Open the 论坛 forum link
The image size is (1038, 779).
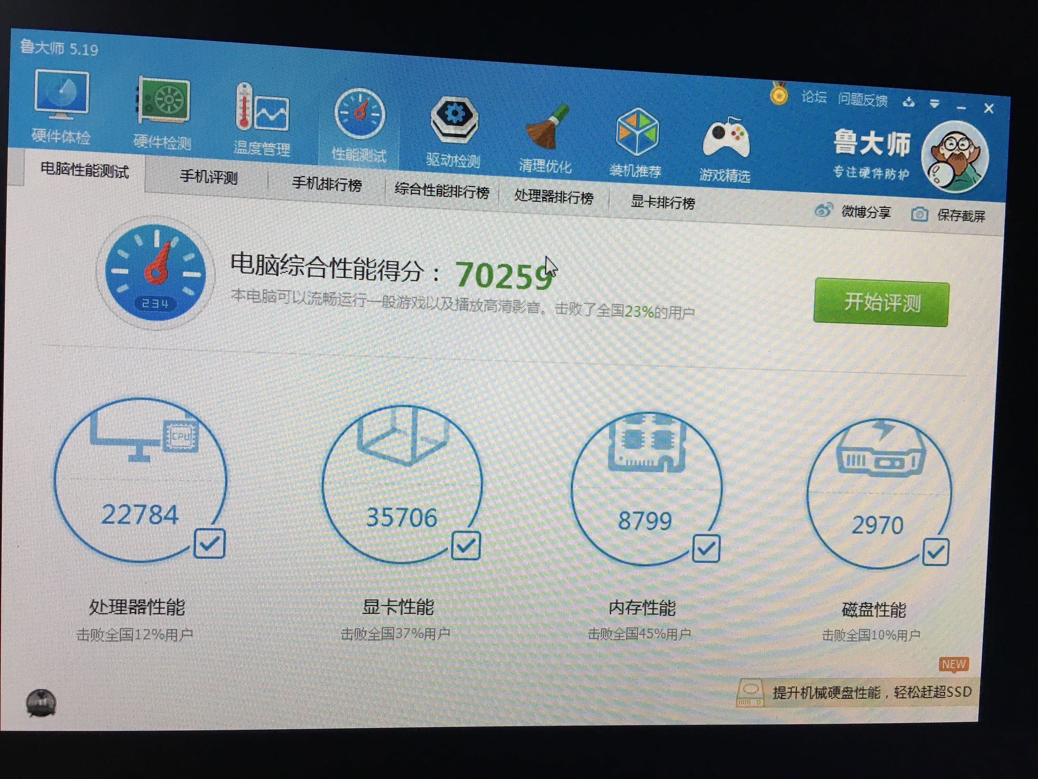pos(813,97)
